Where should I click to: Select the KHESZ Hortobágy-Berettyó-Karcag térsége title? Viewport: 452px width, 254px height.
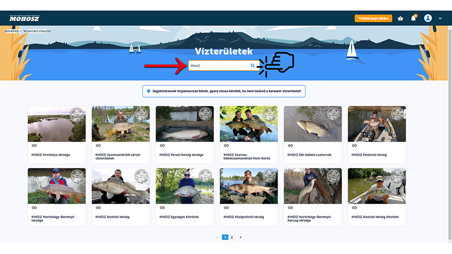click(310, 218)
